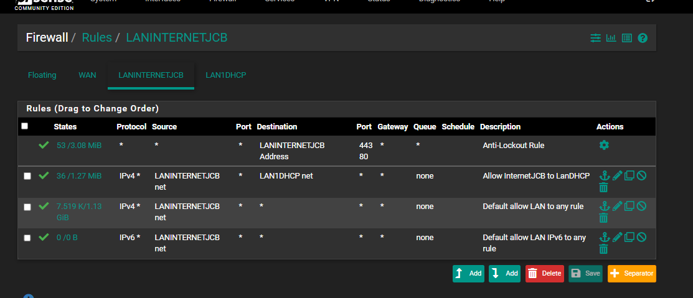The image size is (693, 298).
Task: Disable the Allow InternetJCB to LanDHCP rule
Action: [x=642, y=175]
